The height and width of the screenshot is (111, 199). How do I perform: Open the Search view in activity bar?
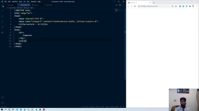tap(2, 11)
